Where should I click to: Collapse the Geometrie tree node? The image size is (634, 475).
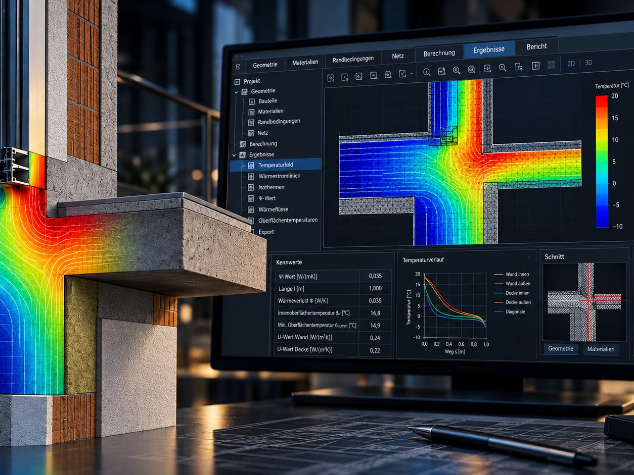[x=236, y=92]
